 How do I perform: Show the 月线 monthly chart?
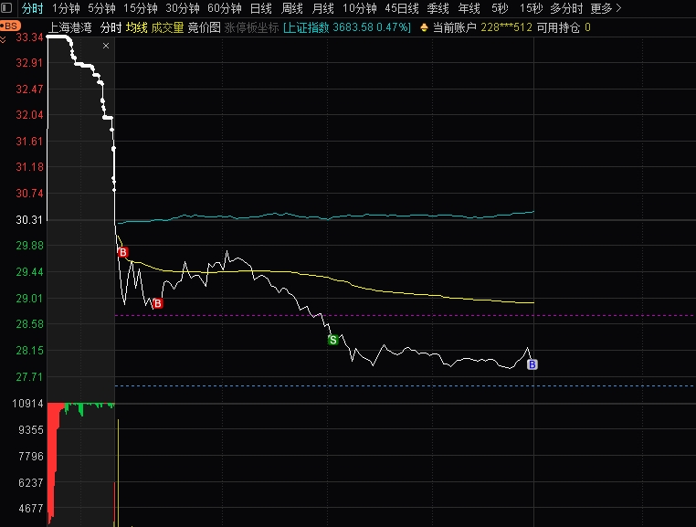322,8
